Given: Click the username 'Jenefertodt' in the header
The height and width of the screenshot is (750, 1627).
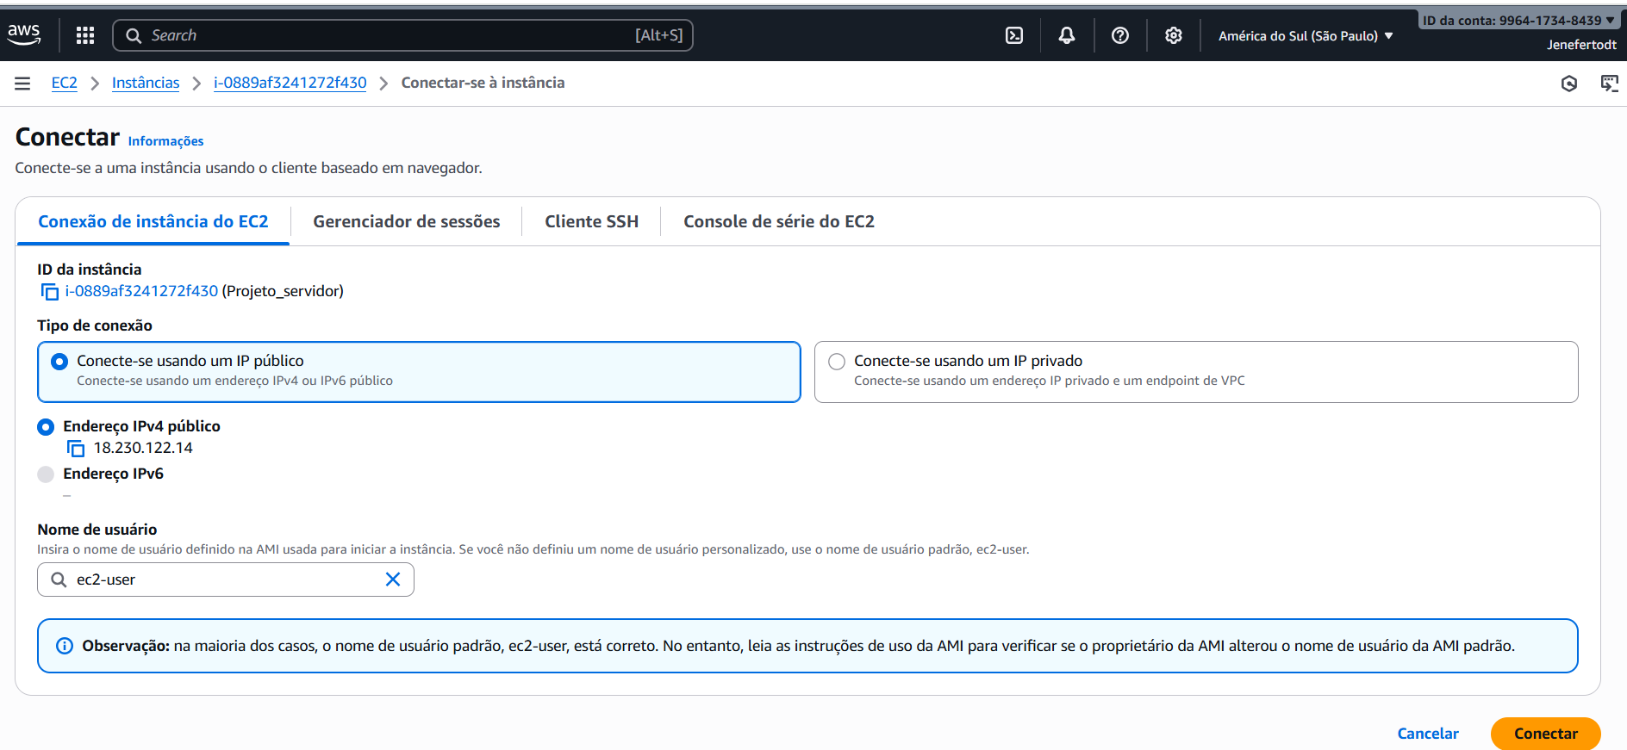Looking at the screenshot, I should (x=1581, y=45).
